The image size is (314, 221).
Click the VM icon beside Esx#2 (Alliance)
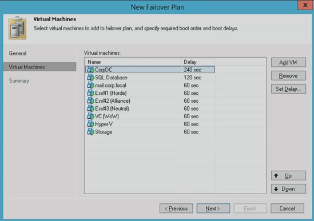pyautogui.click(x=90, y=101)
